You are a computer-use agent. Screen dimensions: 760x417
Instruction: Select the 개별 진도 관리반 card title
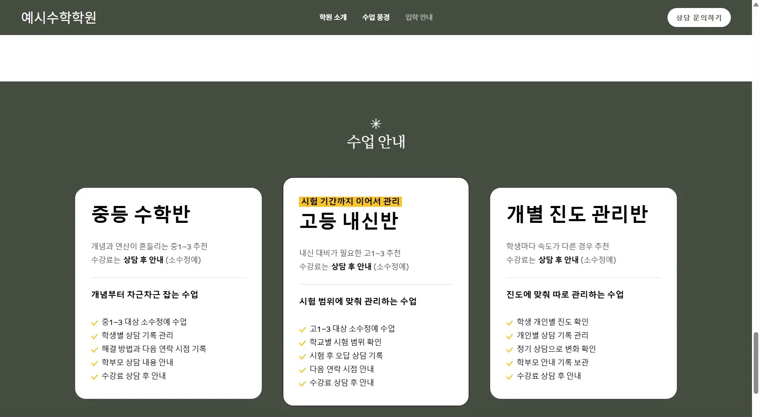coord(577,214)
